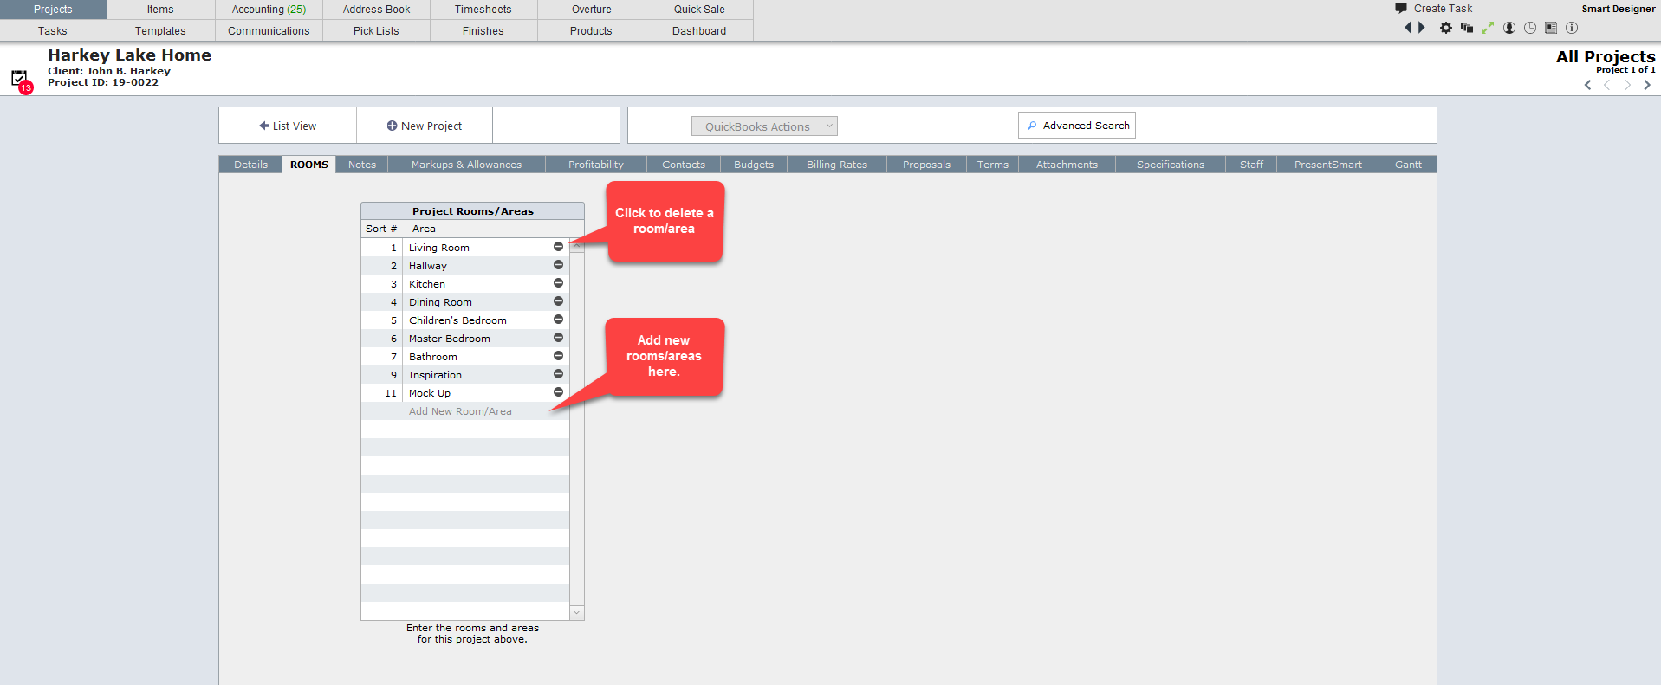Open the Pick Lists menu
Viewport: 1661px width, 685px height.
pyautogui.click(x=376, y=30)
